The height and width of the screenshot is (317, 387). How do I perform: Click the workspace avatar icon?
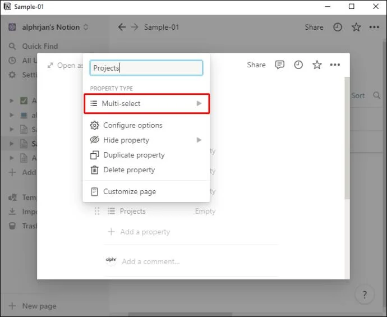(12, 27)
